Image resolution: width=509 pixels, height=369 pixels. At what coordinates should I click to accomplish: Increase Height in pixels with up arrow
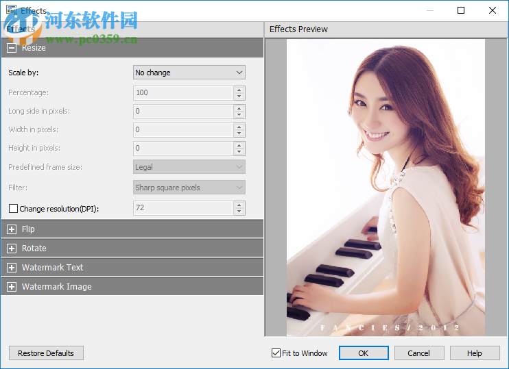coord(239,145)
